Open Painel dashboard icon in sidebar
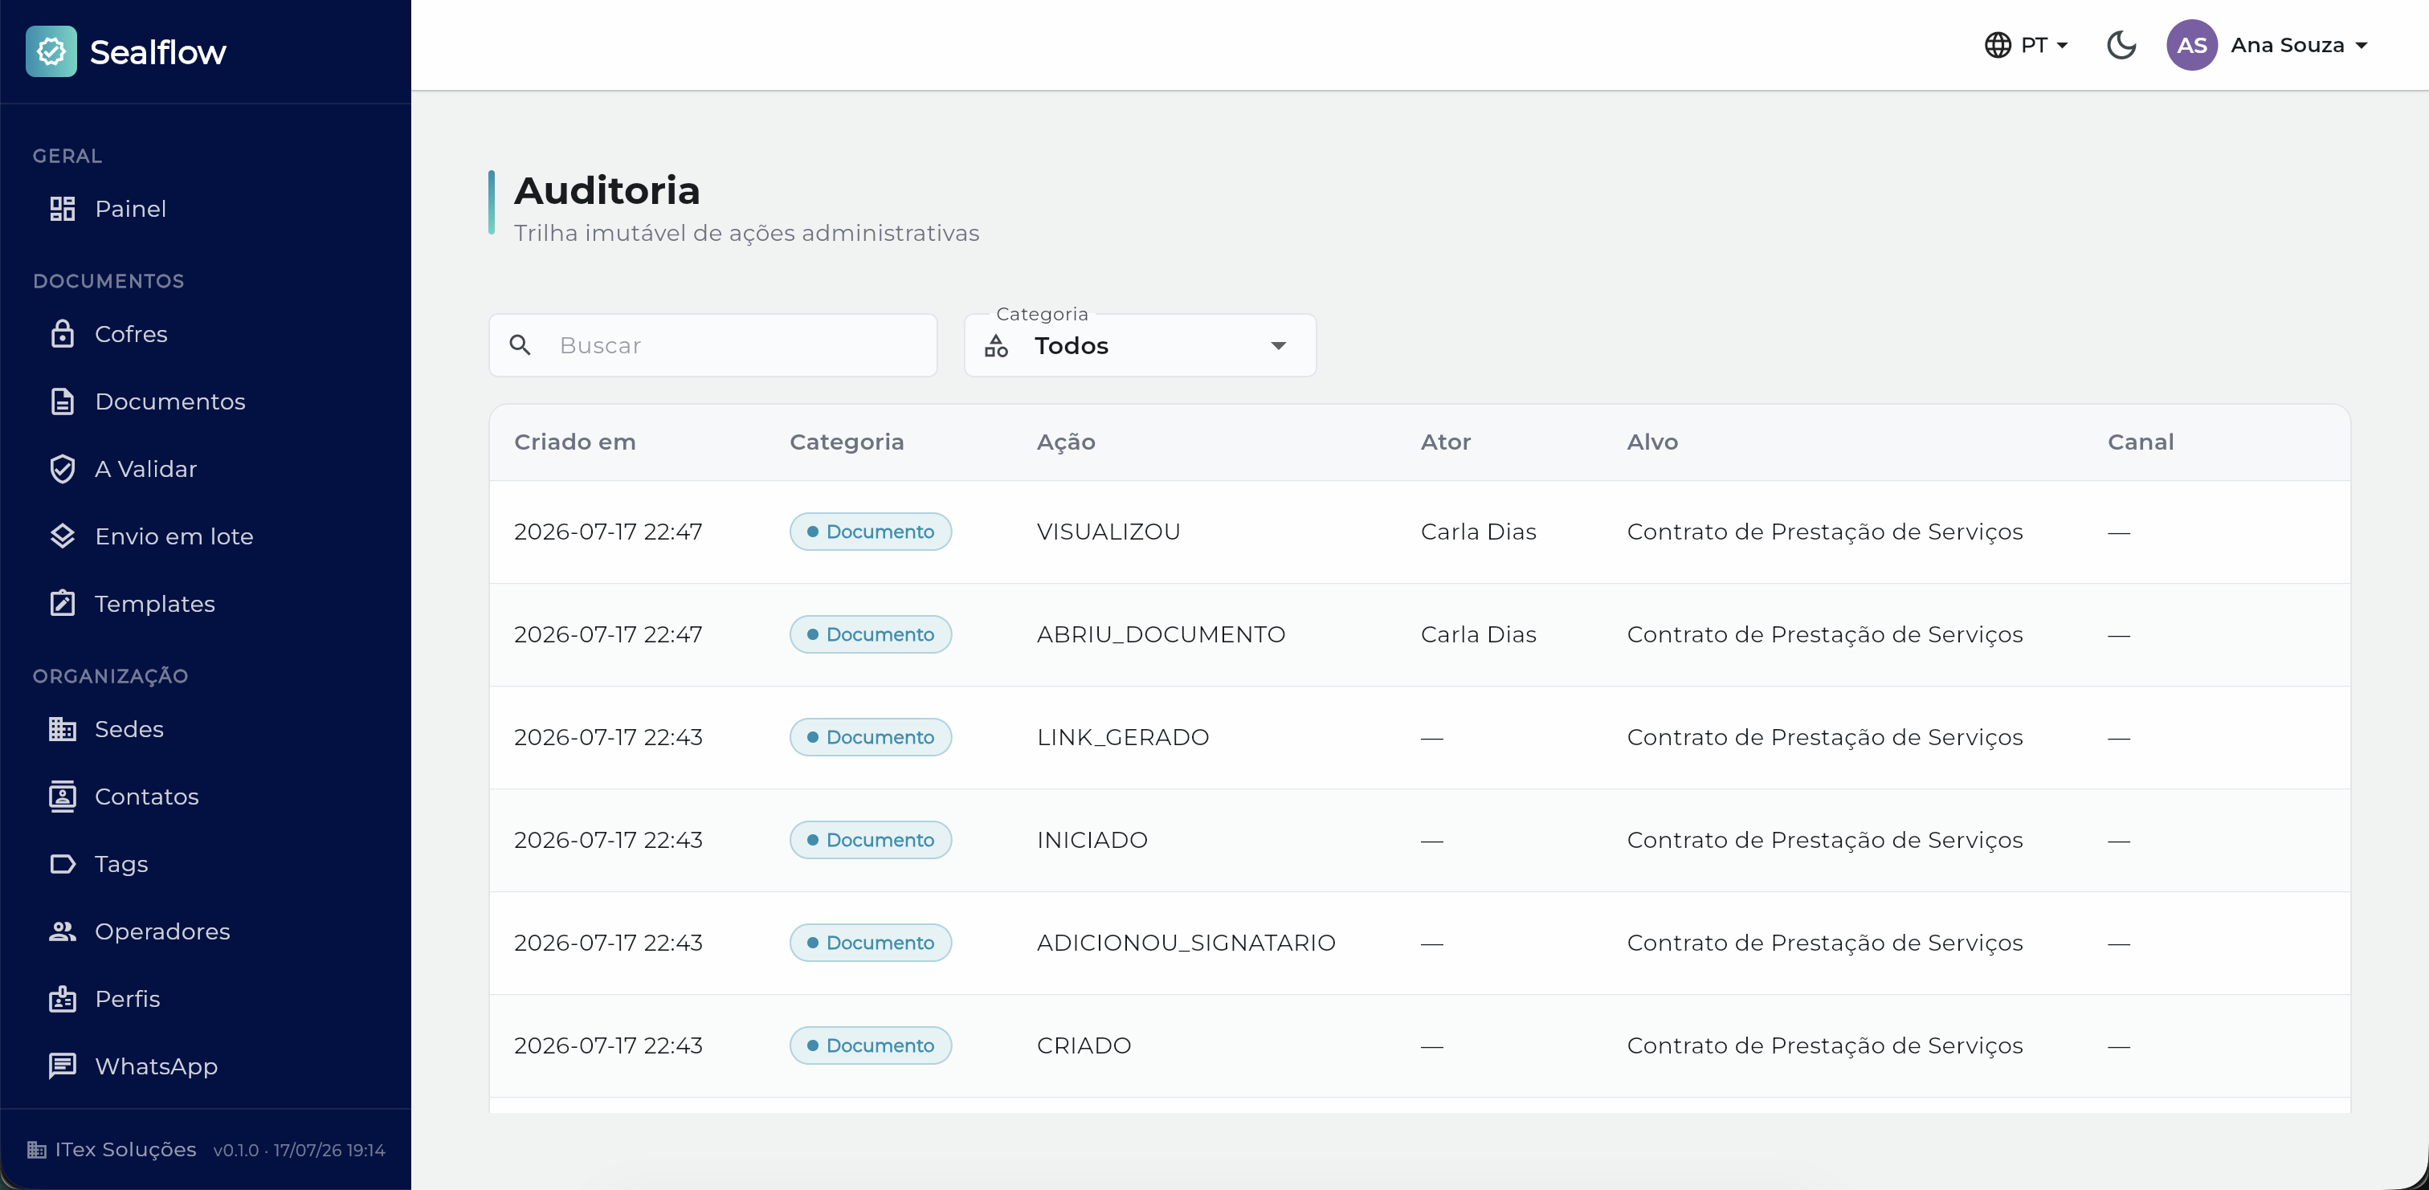Viewport: 2429px width, 1190px height. point(62,209)
